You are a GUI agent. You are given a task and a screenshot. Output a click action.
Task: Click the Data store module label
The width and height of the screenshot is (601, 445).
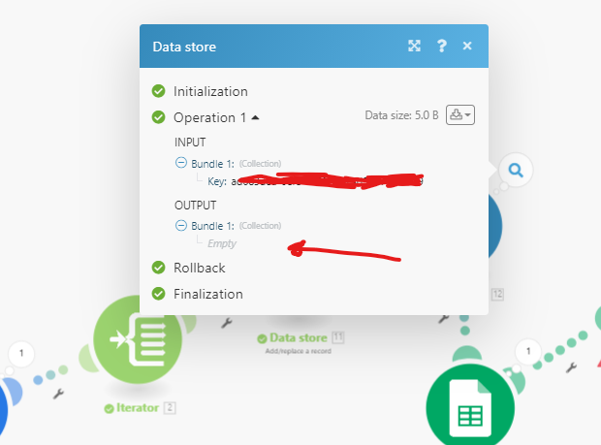(x=299, y=337)
